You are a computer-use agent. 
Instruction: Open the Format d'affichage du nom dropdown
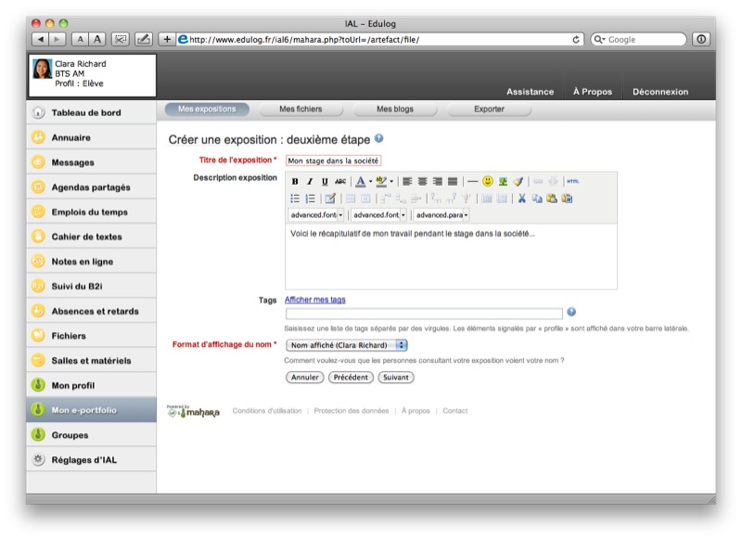coord(346,345)
